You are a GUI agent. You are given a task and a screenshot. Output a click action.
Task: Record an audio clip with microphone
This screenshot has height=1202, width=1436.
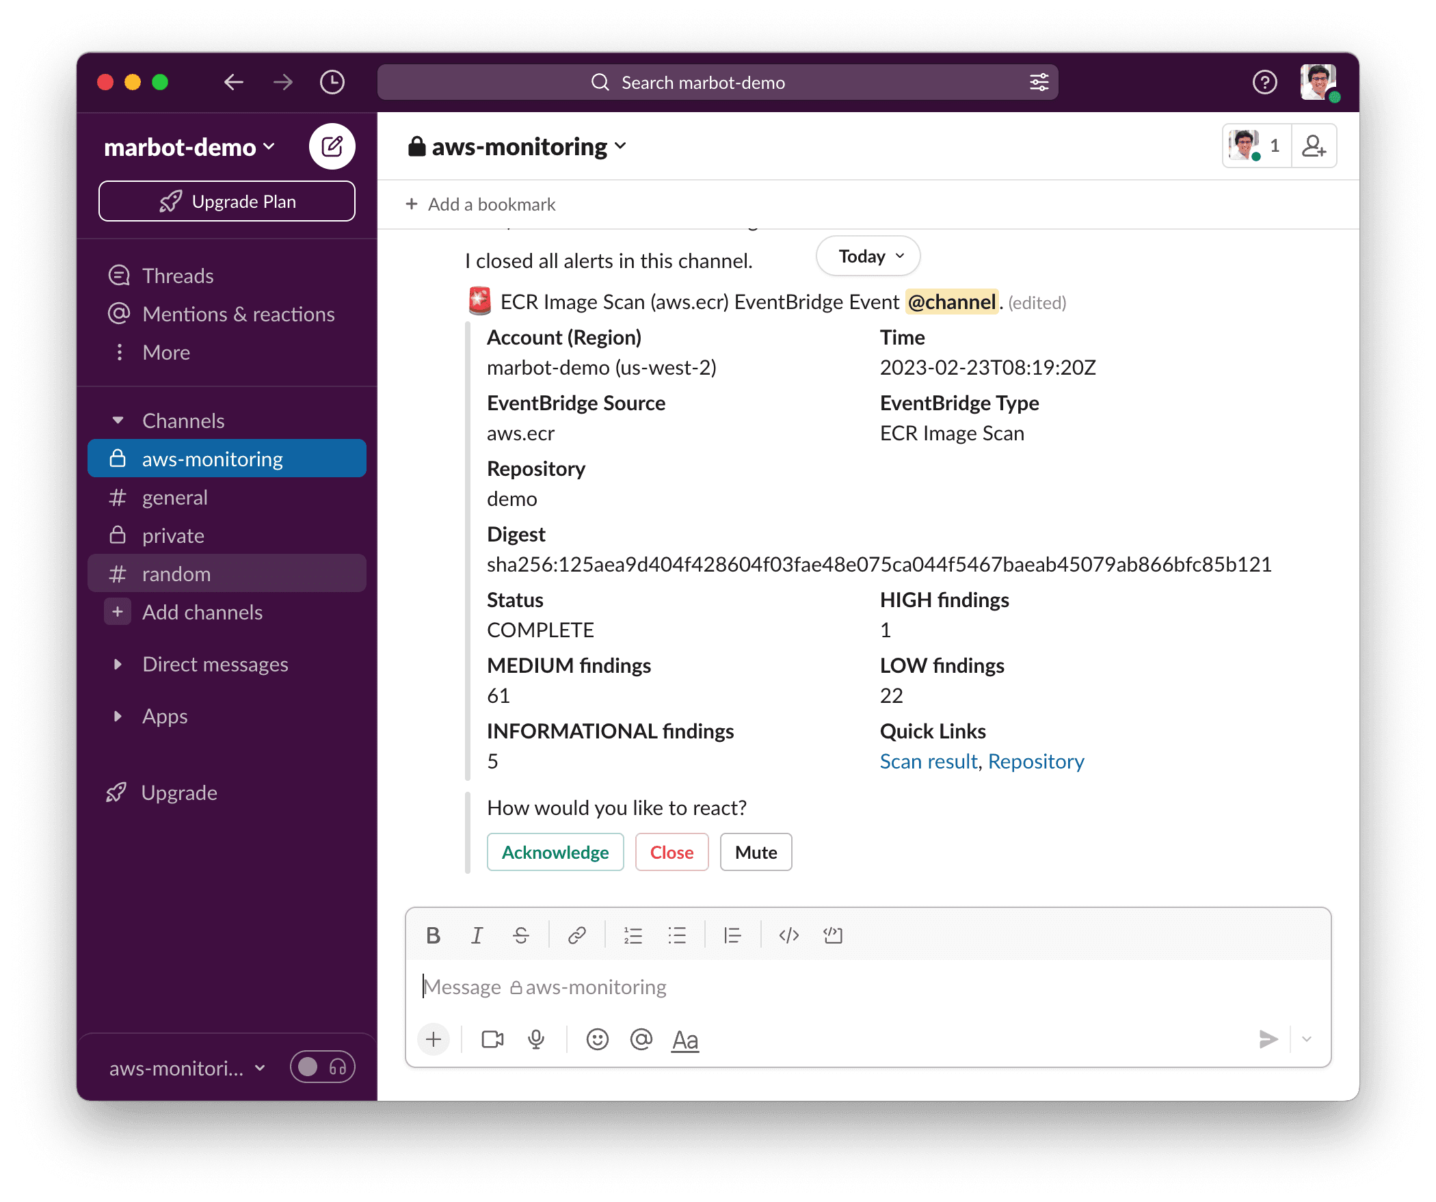click(537, 1040)
